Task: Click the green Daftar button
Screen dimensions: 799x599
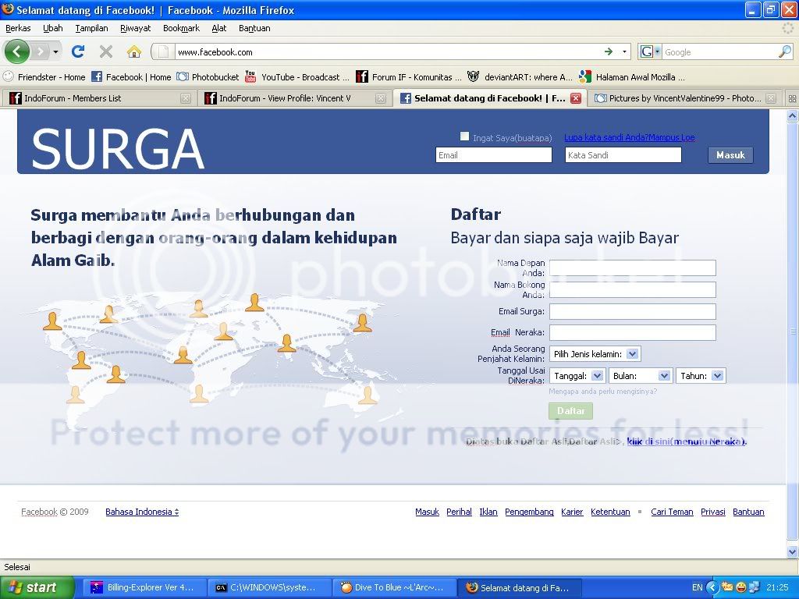Action: (570, 410)
